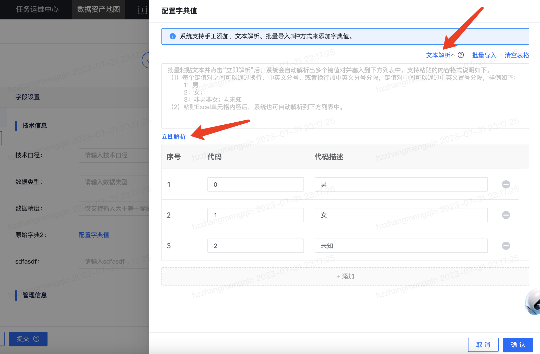Screen dimensions: 540x354
Task: Click 取消 to cancel the dialog
Action: coord(483,345)
